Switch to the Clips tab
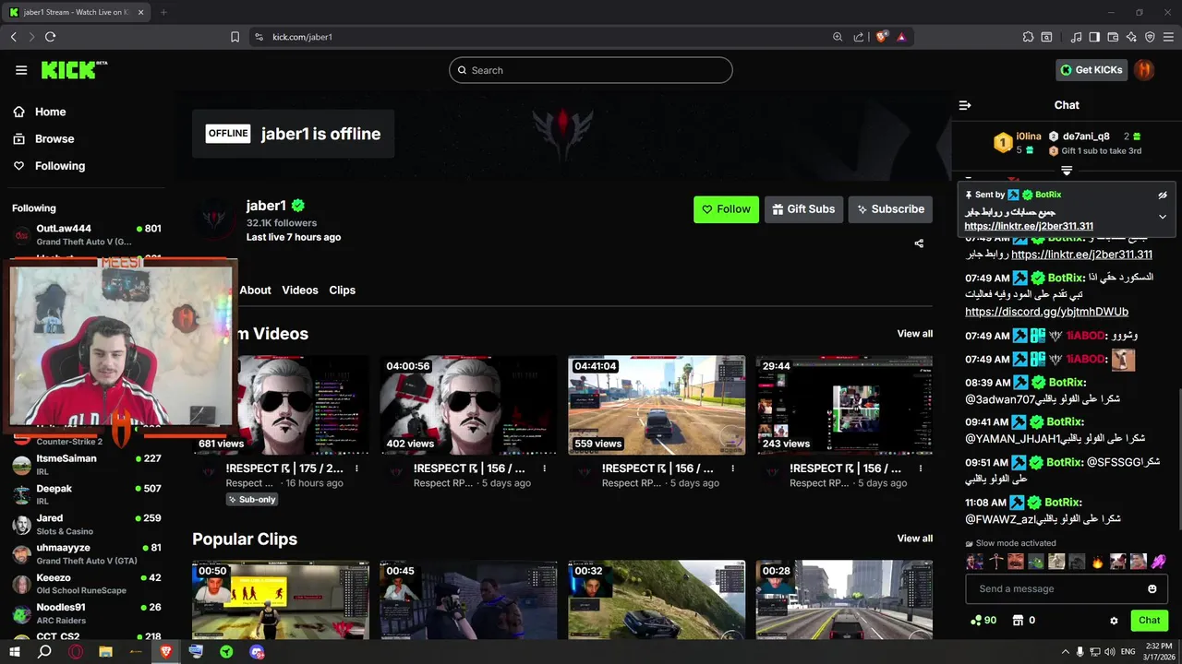 [343, 290]
